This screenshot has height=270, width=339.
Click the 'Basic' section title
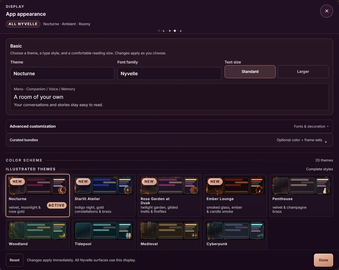pos(16,46)
